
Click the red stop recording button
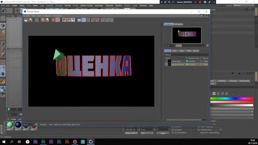(x=200, y=2)
